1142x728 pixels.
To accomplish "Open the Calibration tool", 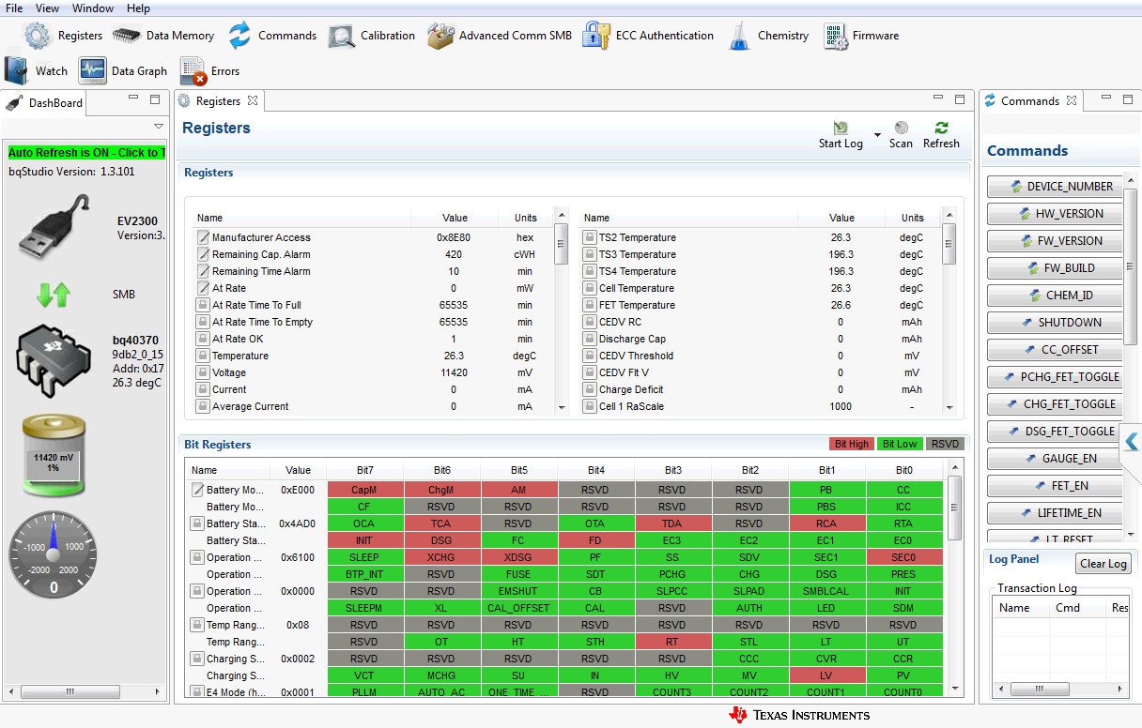I will [x=341, y=36].
